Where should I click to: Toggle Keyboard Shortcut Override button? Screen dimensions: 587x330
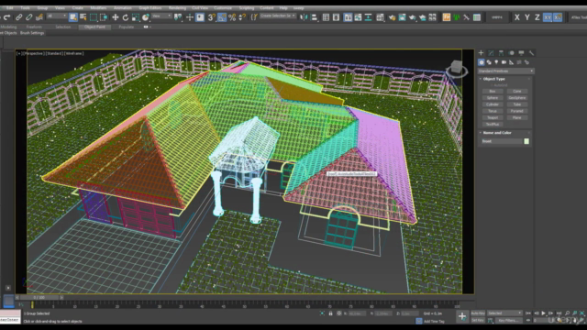point(200,17)
